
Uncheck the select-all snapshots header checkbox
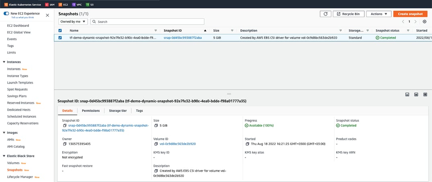coord(60,31)
